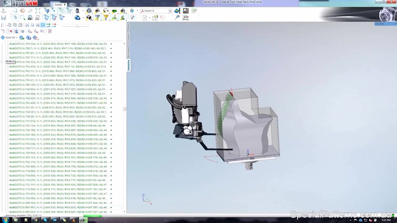Open the Simulation side panel tab
The image size is (397, 223).
(128, 65)
